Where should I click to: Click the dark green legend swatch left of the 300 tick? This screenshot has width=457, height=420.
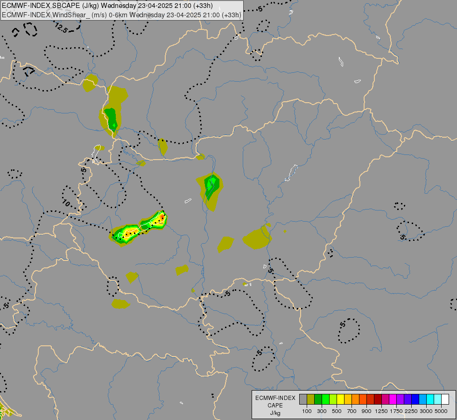pos(318,399)
